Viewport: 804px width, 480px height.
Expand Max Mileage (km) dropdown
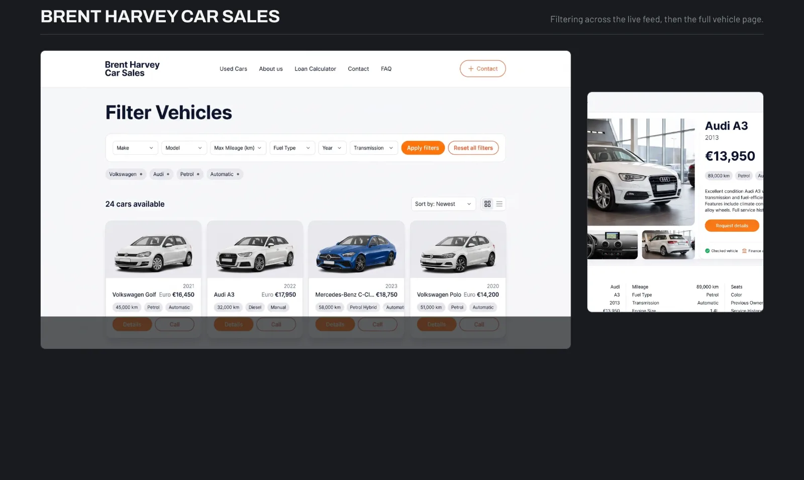point(238,148)
